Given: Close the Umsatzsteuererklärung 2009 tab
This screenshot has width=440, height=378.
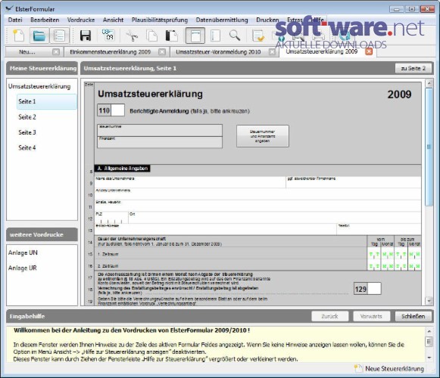Looking at the screenshot, I should click(369, 51).
